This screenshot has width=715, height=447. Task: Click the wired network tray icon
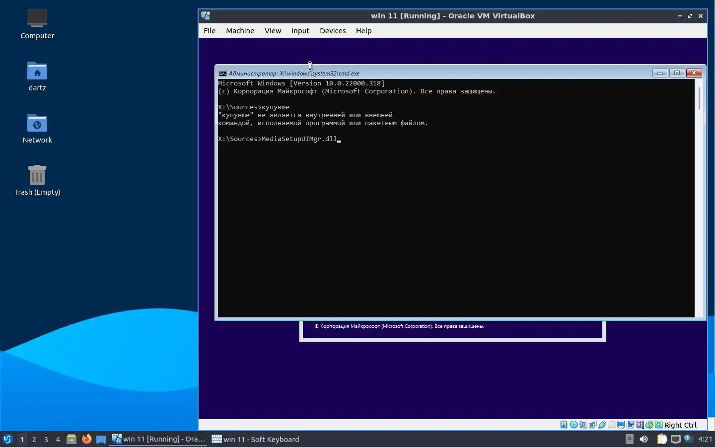click(676, 439)
